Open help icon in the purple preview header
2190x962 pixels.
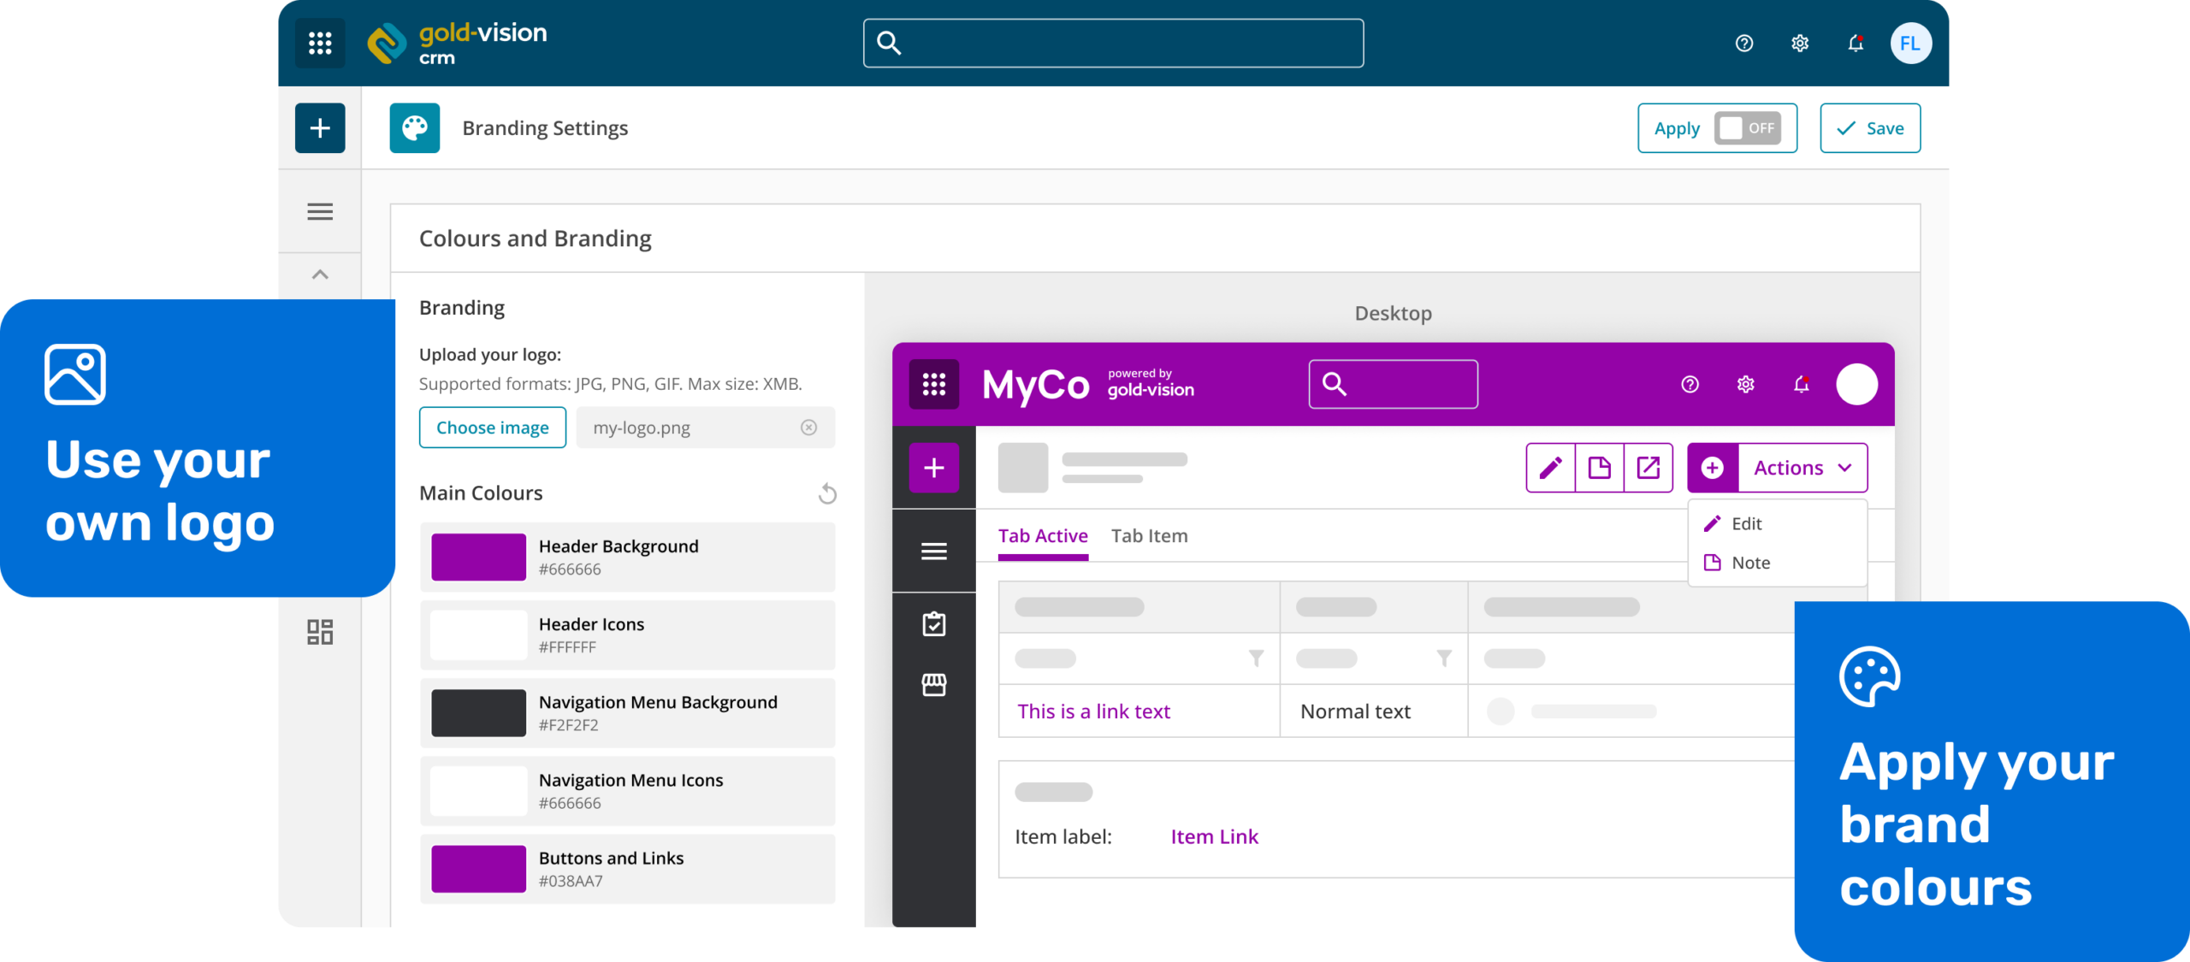point(1690,385)
